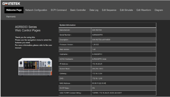Click the Gateway label

(63, 74)
